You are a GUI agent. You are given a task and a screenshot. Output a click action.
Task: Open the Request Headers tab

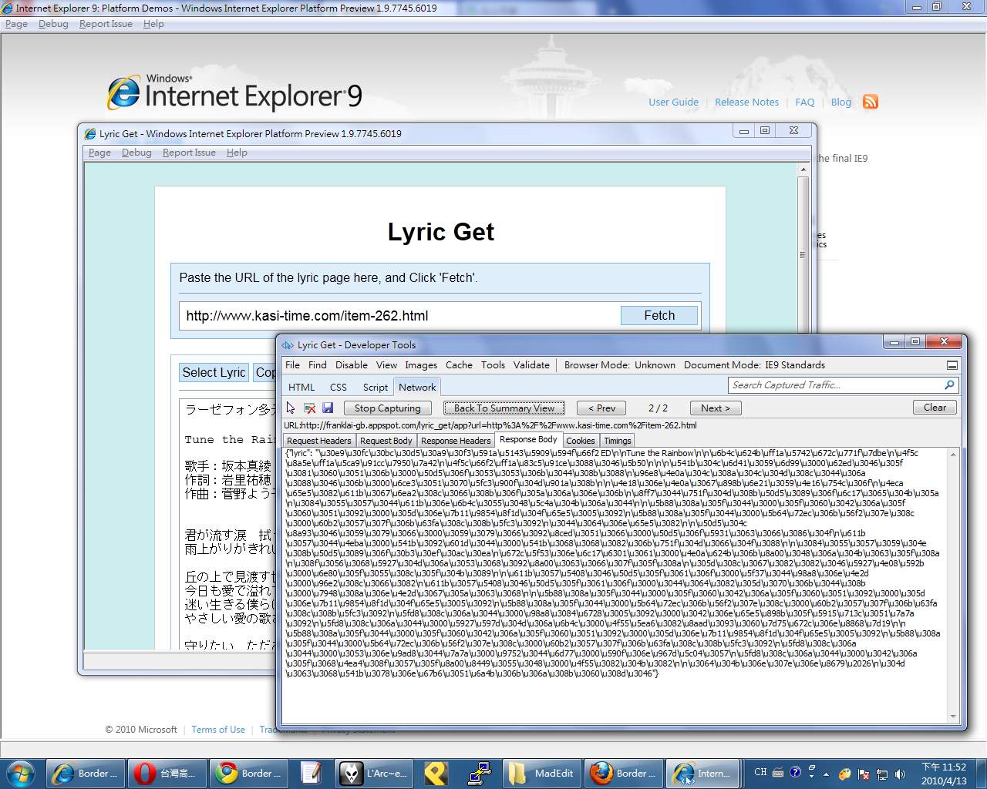point(318,441)
